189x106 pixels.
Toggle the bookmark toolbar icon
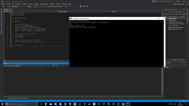coord(81,6)
